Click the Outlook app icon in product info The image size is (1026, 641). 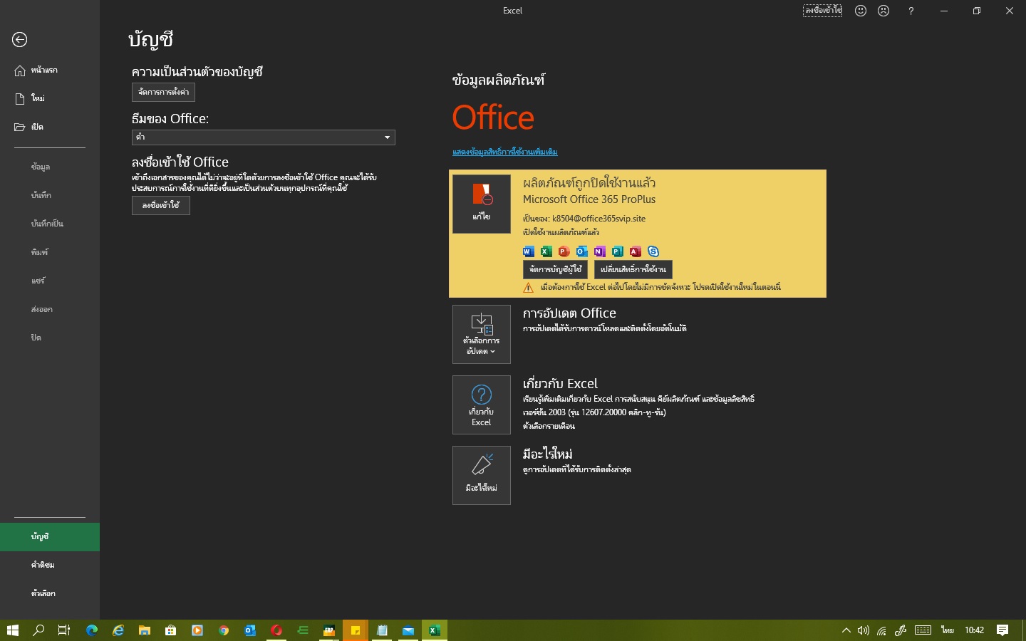[582, 251]
